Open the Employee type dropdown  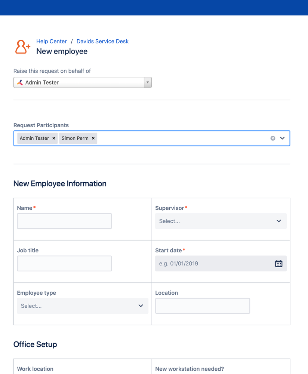[83, 306]
